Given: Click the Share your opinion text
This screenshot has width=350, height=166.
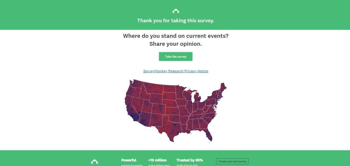Looking at the screenshot, I should pos(176,44).
